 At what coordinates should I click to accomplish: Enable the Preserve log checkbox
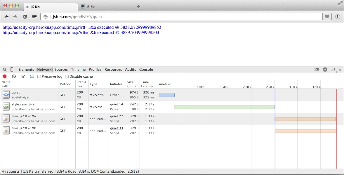tap(39, 77)
